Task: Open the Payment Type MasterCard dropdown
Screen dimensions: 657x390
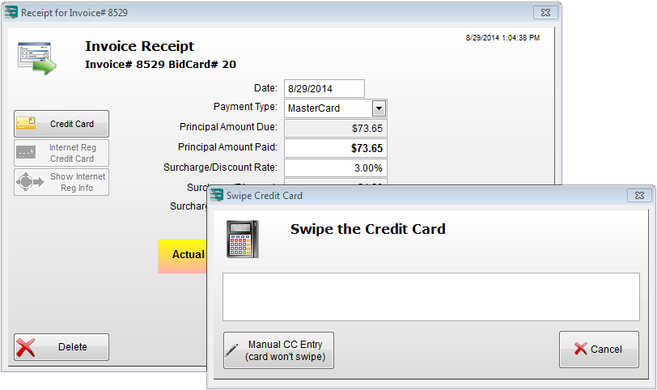Action: coord(378,108)
